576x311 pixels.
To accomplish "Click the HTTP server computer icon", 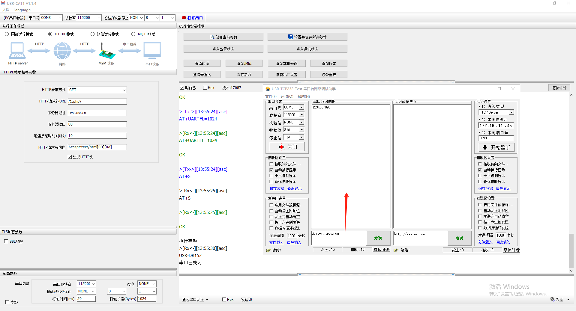I will (17, 51).
